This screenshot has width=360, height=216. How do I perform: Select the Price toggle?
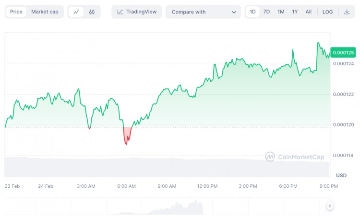pos(16,12)
